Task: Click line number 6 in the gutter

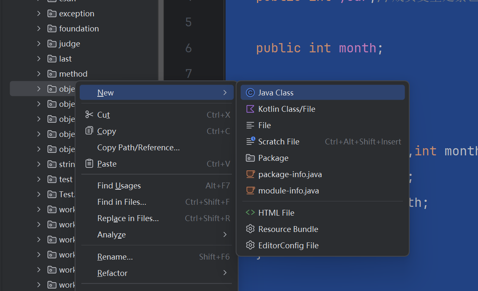Action: [188, 48]
